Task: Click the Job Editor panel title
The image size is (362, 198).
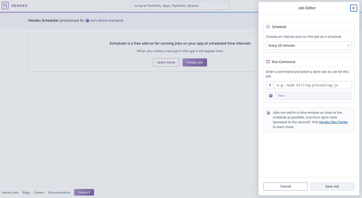Action: 307,8
